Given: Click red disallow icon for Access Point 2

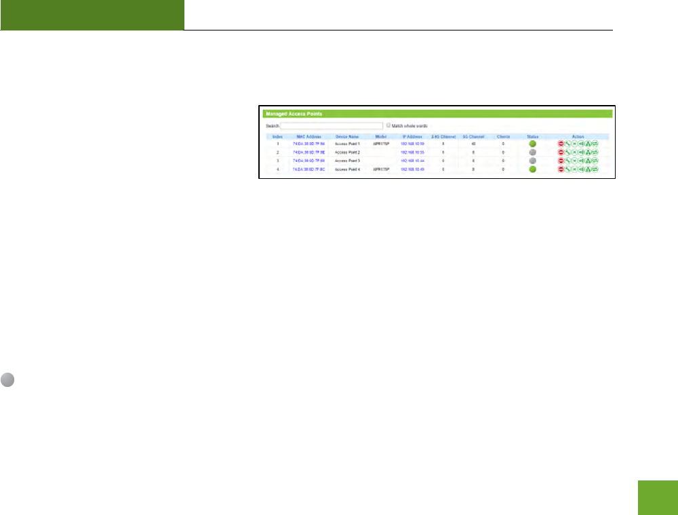Looking at the screenshot, I should coord(561,152).
